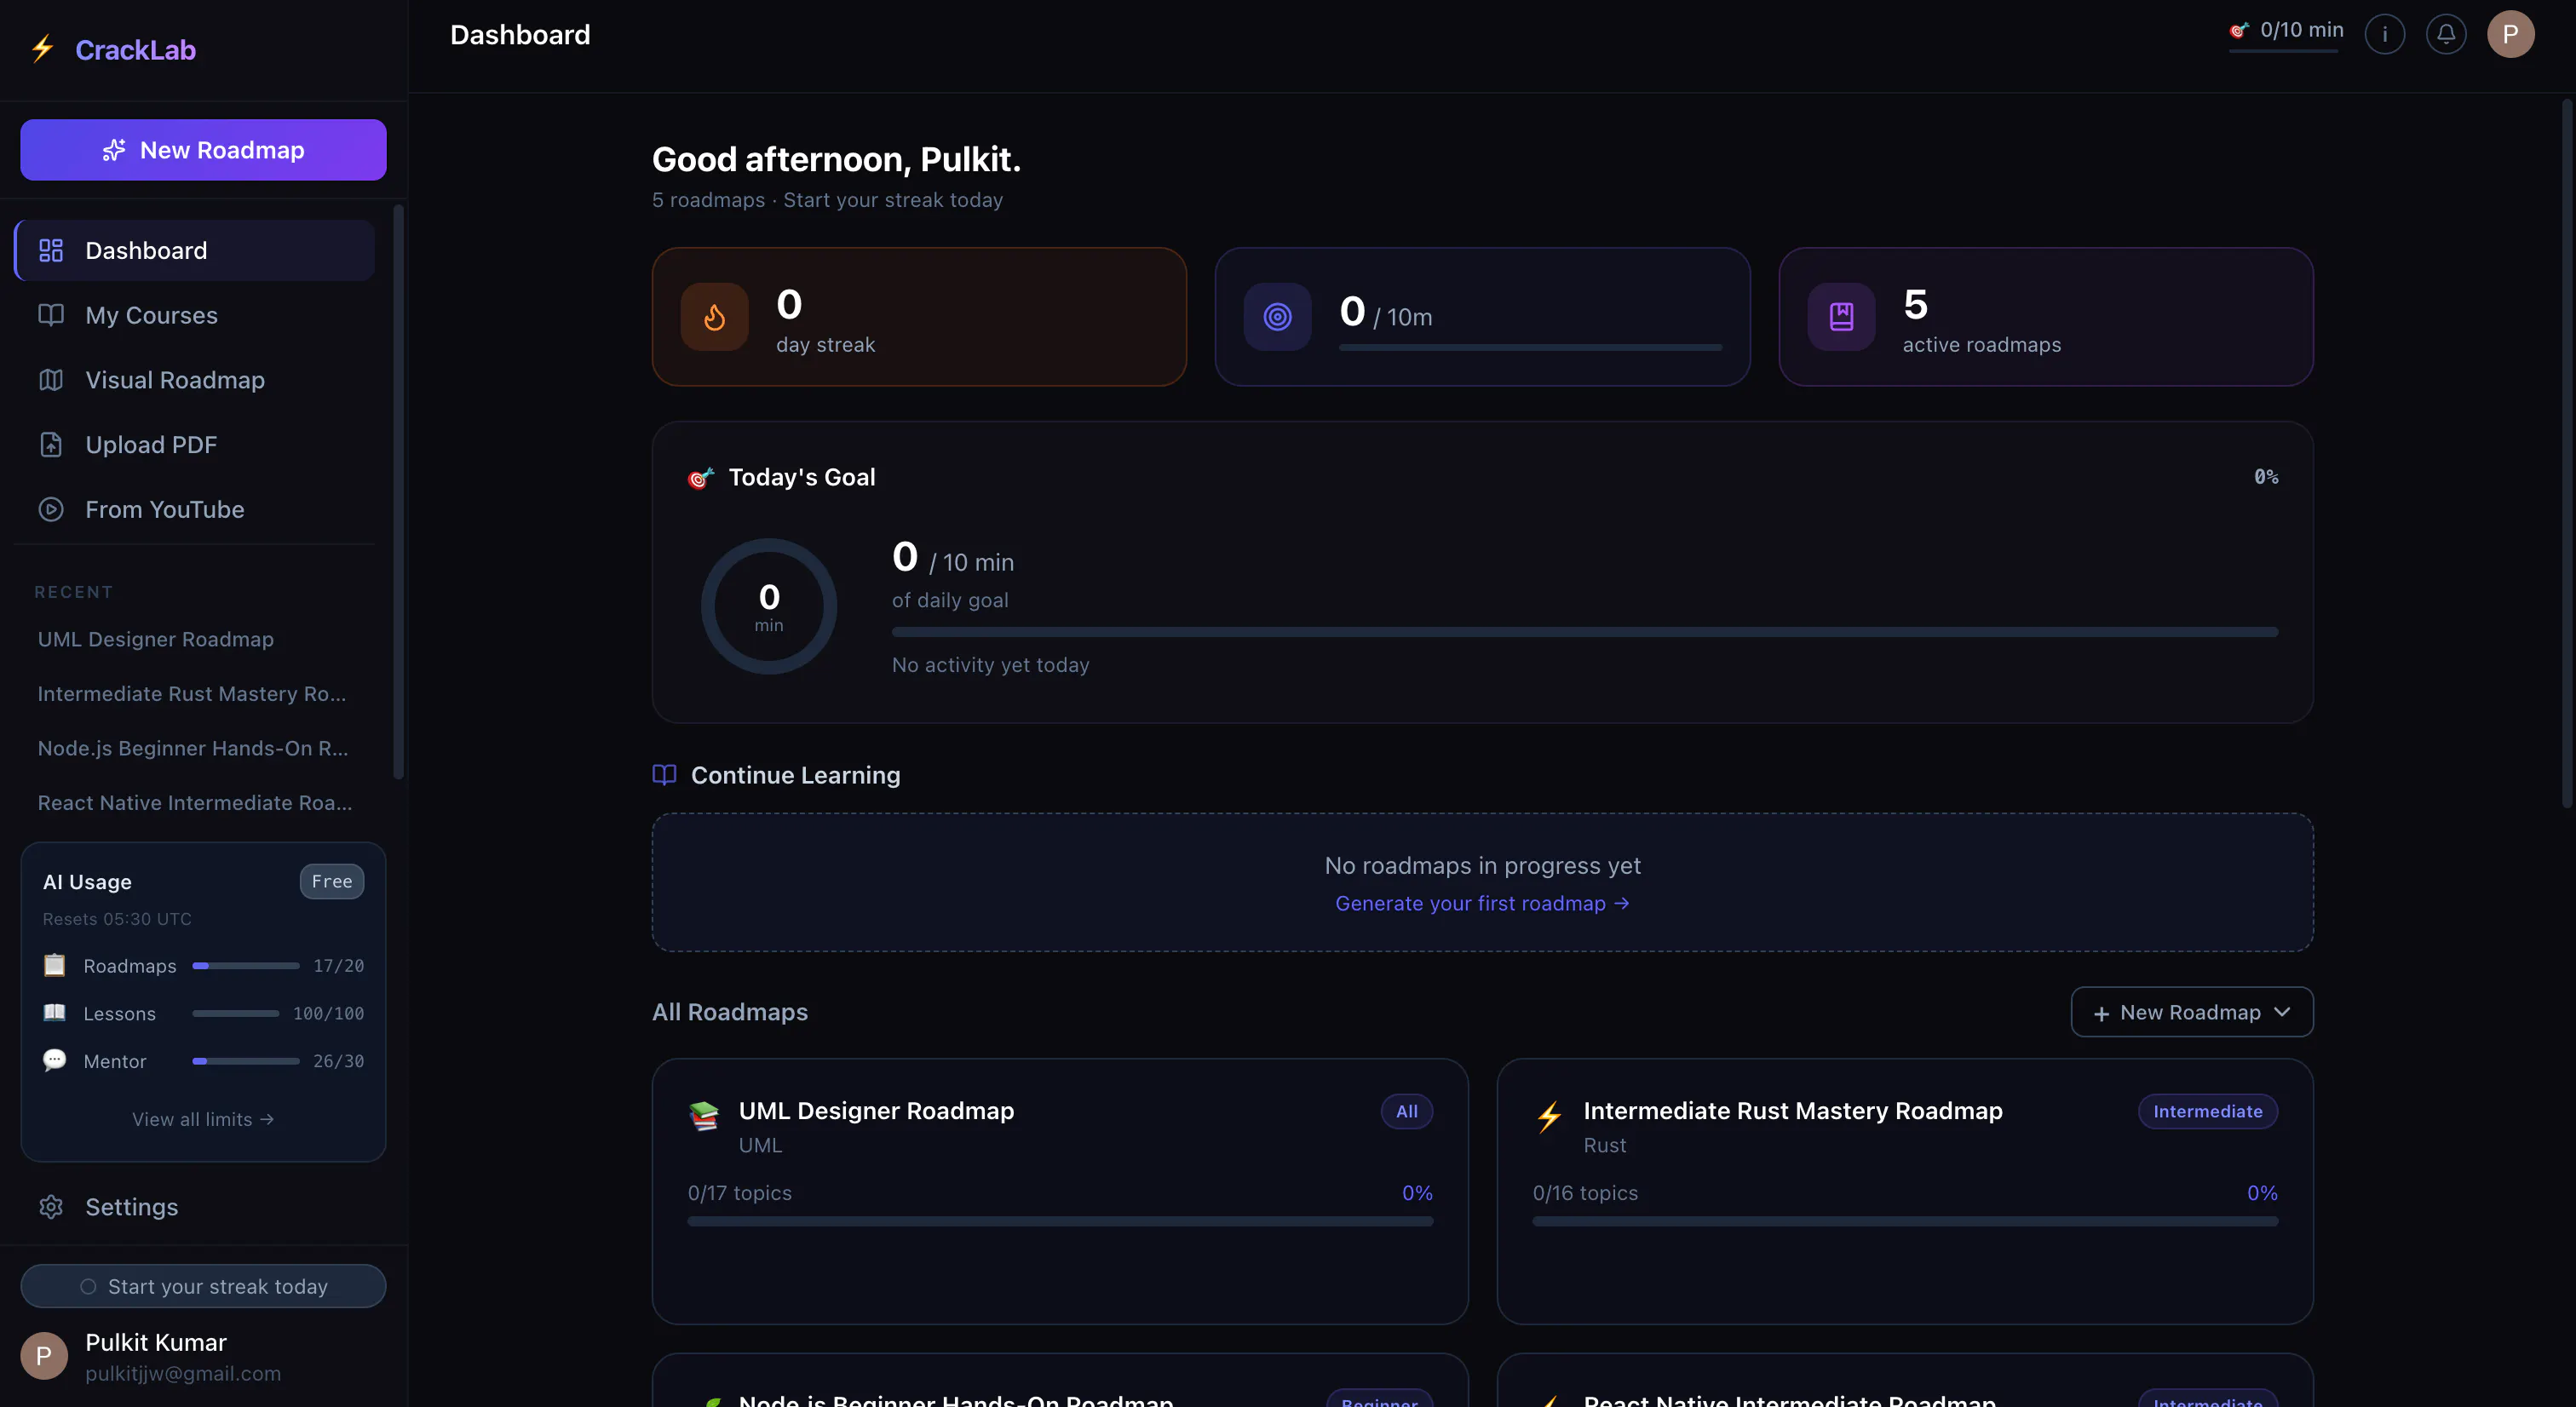
Task: Click the Settings gear icon
Action: pos(51,1207)
